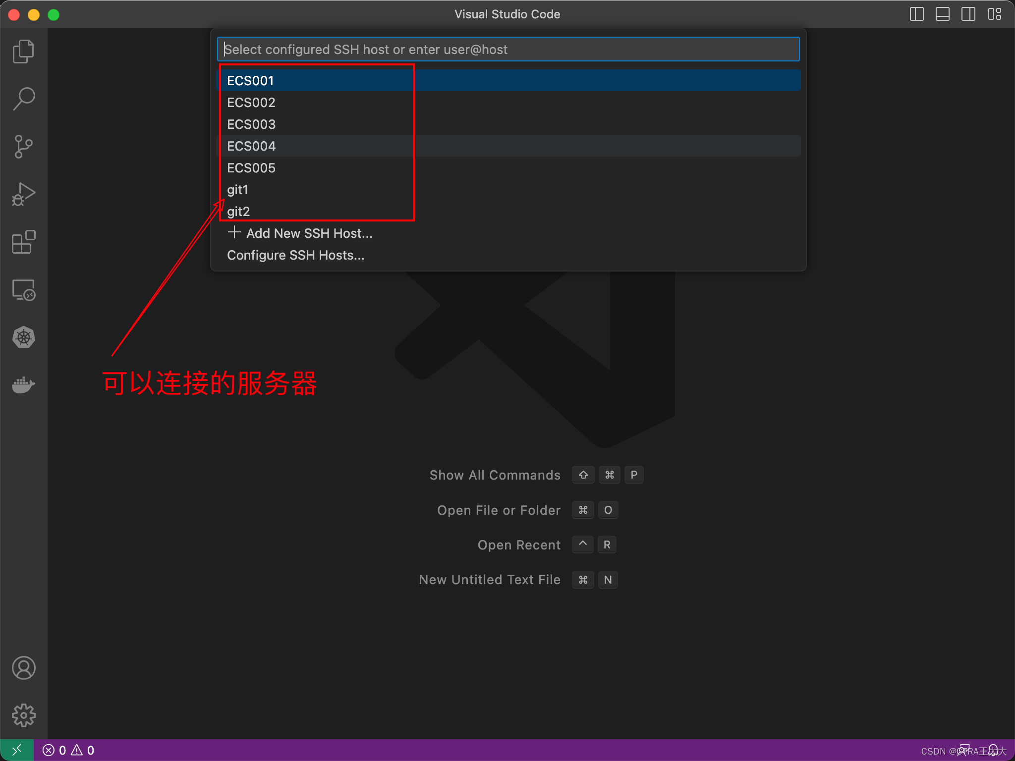Focus the SSH host input field
Viewport: 1015px width, 761px height.
click(x=508, y=49)
